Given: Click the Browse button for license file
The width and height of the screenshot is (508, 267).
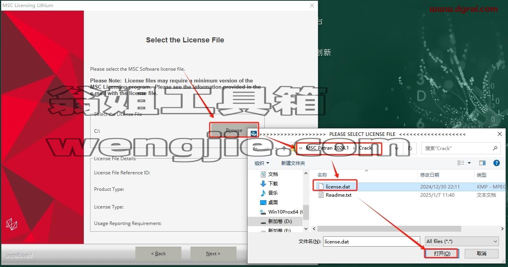Looking at the screenshot, I should (234, 130).
